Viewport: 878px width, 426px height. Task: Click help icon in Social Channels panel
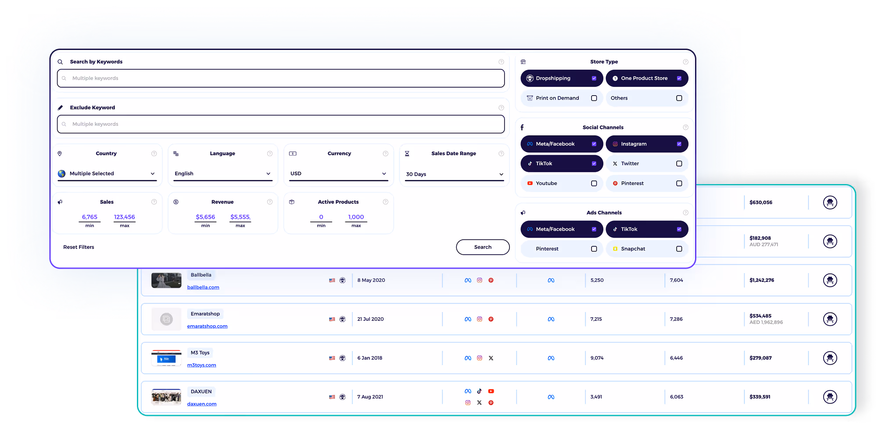pyautogui.click(x=685, y=128)
